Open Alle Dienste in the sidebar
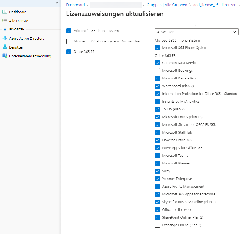The image size is (245, 234). (x=19, y=21)
